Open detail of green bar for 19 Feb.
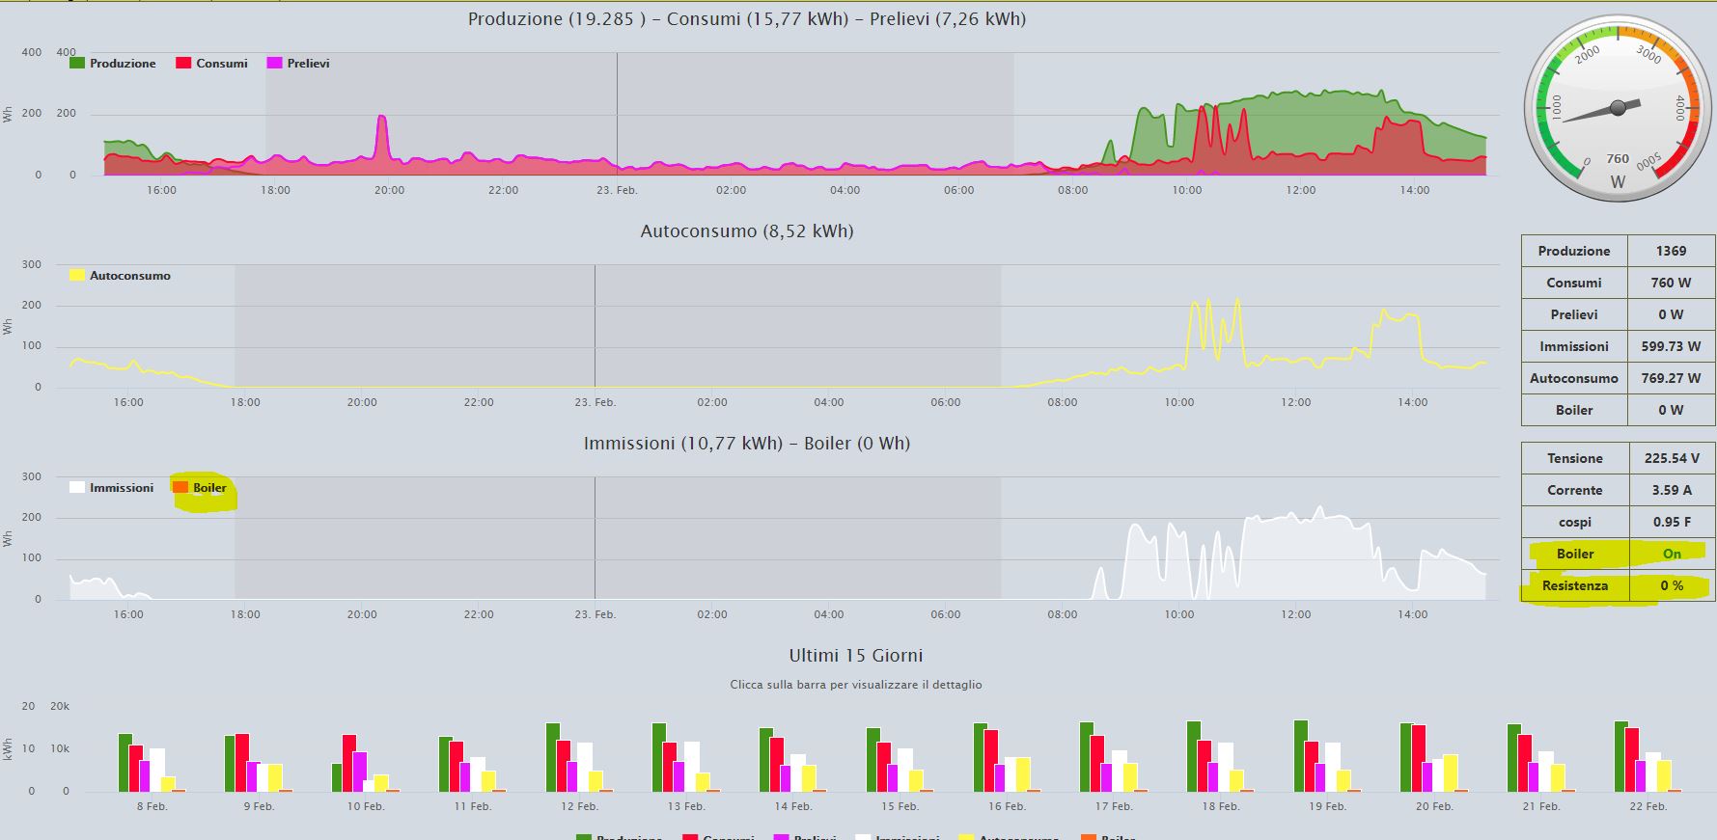 tap(1301, 755)
